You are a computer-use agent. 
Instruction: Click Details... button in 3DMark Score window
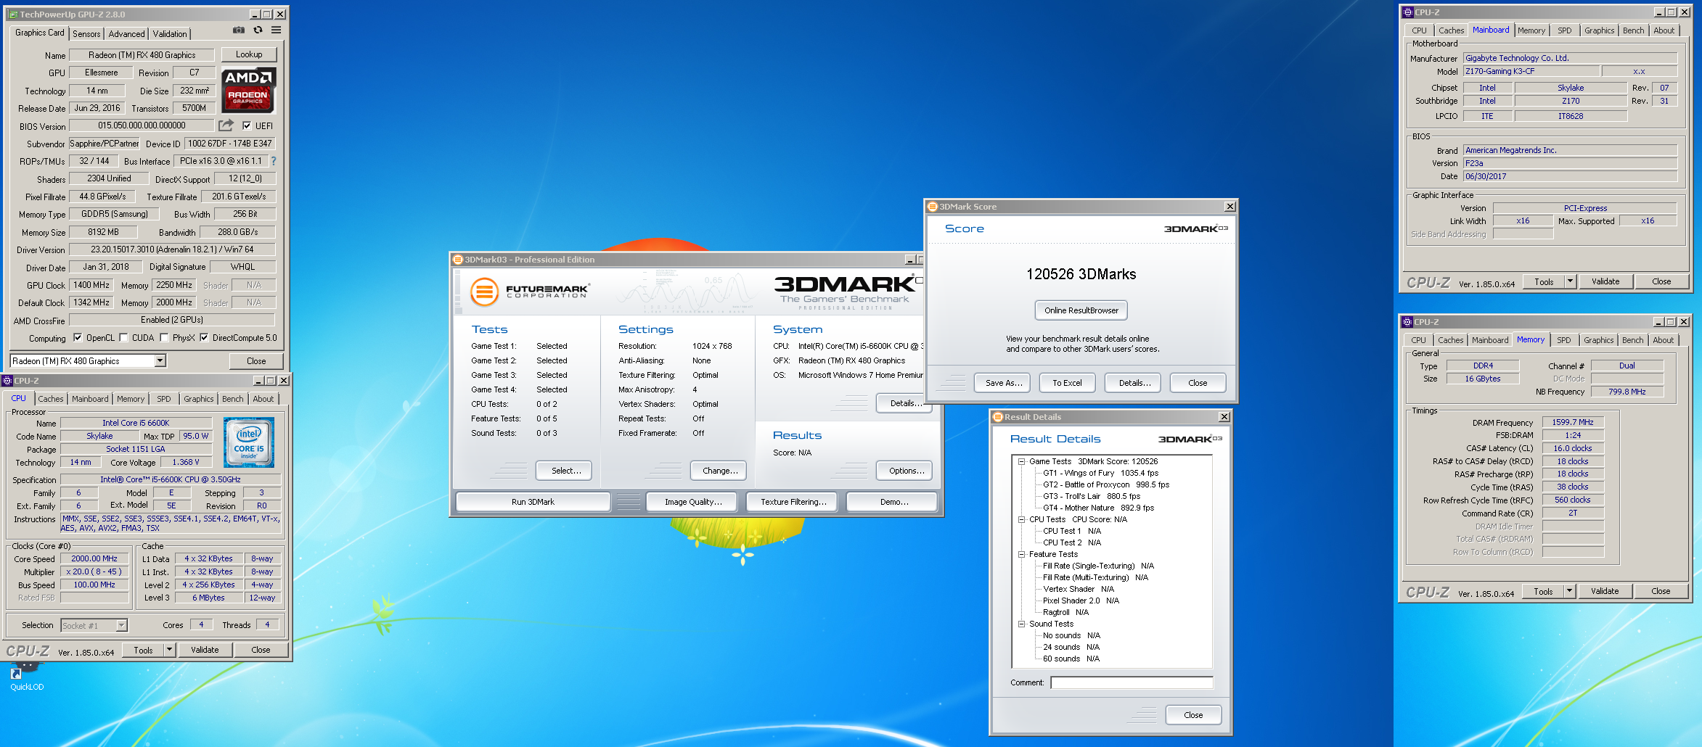[x=1134, y=383]
